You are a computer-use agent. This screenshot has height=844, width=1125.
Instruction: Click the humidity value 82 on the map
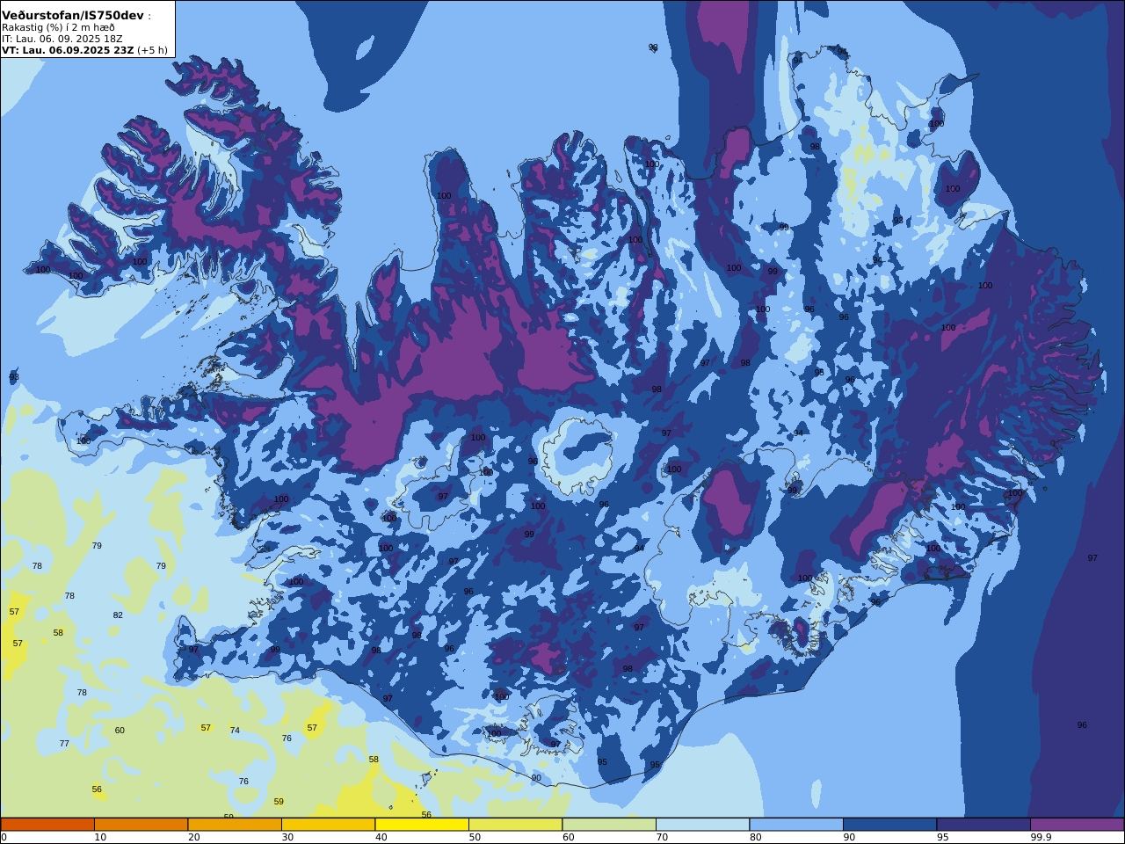[x=118, y=615]
